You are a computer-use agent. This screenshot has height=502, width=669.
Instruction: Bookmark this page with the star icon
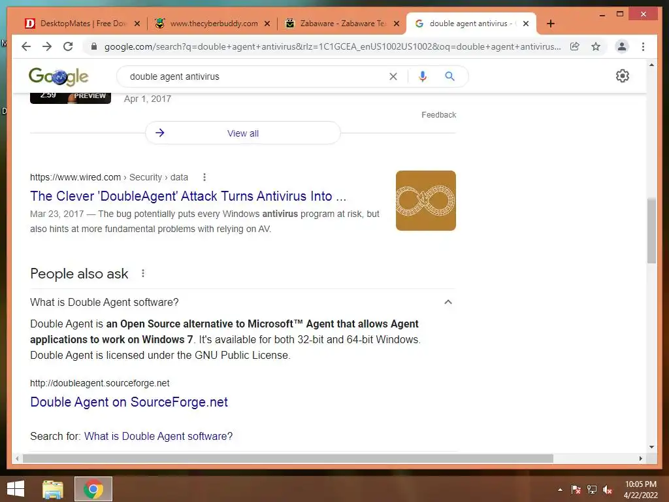596,46
